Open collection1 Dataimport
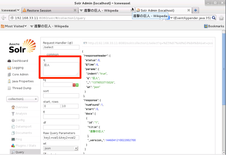The width and height of the screenshot is (226, 155). click(23, 126)
